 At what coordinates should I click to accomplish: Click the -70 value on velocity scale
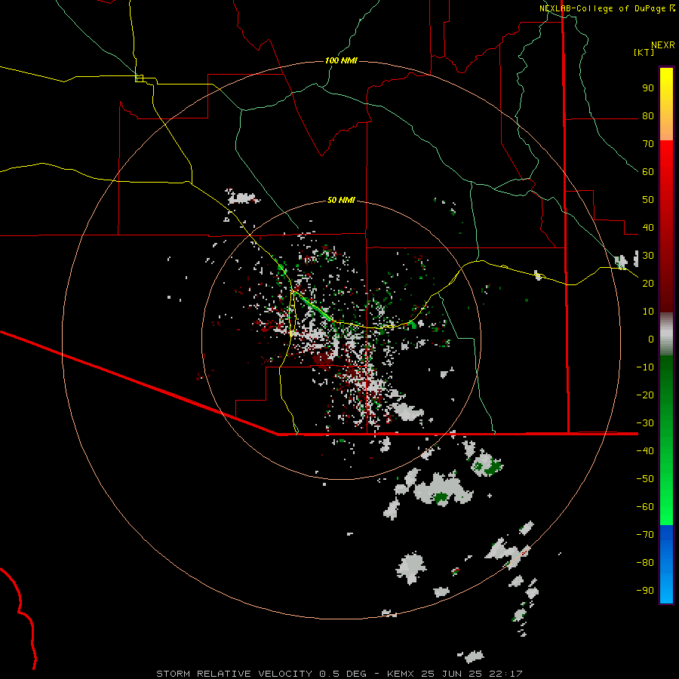pos(645,535)
